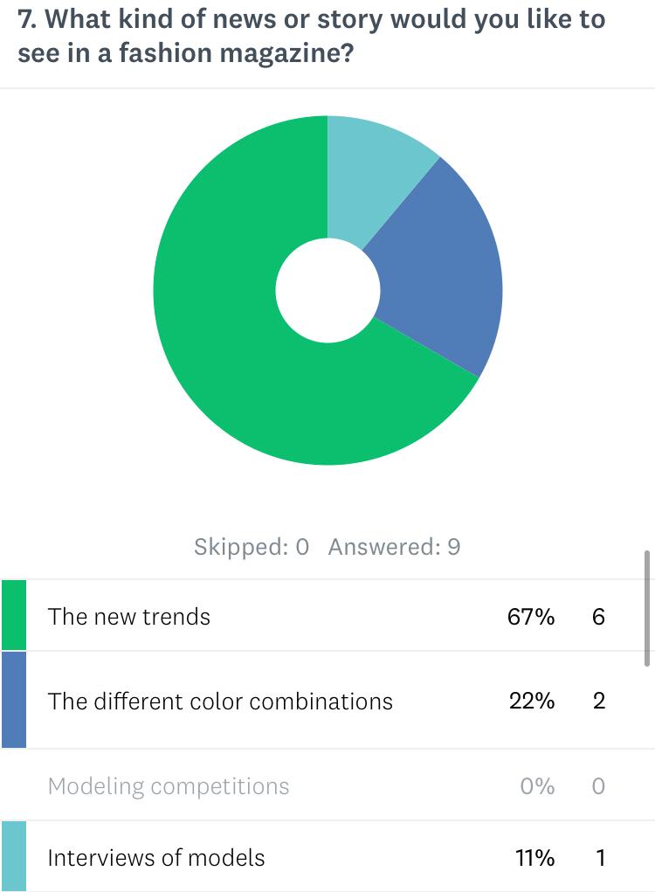Click the white center of the donut chart
The height and width of the screenshot is (892, 655).
[x=327, y=291]
